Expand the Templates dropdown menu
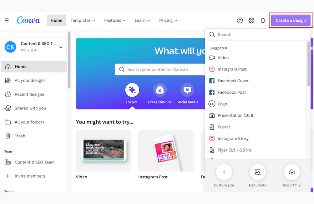314x204 pixels. tap(83, 20)
